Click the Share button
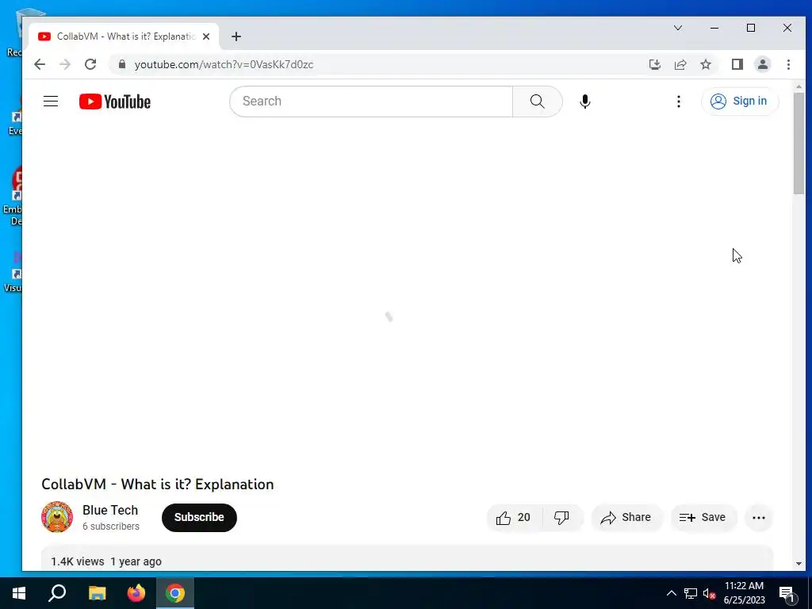Viewport: 812px width, 609px height. click(626, 517)
